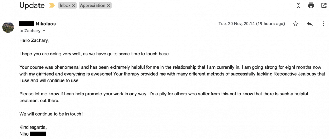Star this email from Nikolaos
The width and height of the screenshot is (329, 139).
coord(295,24)
